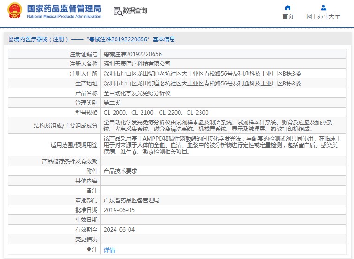Open the 详情 link

point(109,250)
